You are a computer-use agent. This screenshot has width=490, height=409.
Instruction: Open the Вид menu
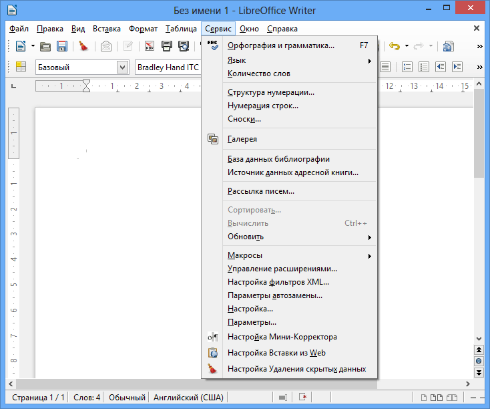78,29
